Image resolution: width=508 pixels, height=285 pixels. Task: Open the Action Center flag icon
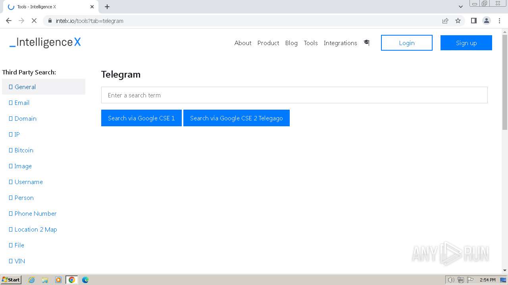coord(470,280)
